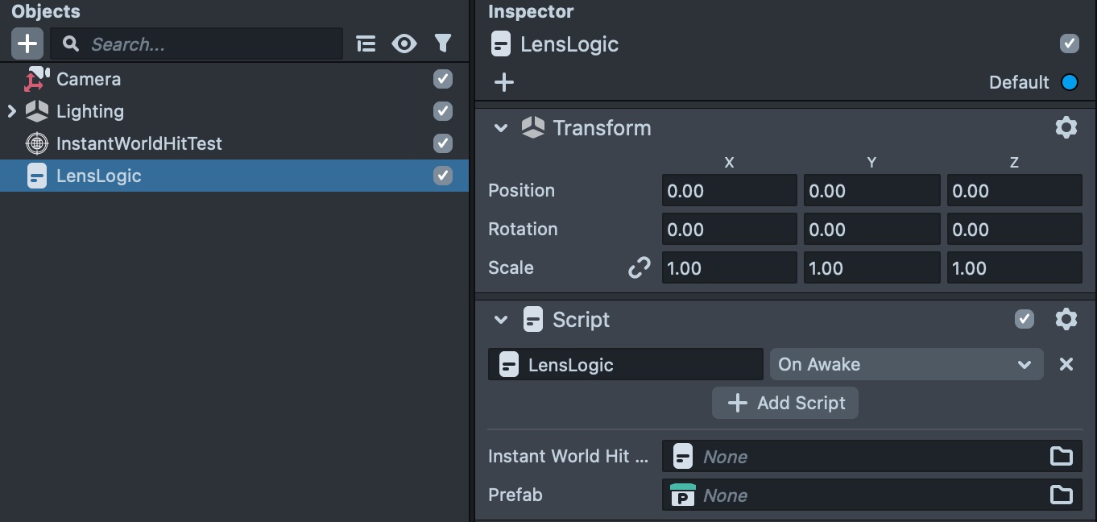Toggle the scale link lock icon
The image size is (1097, 522).
click(639, 267)
